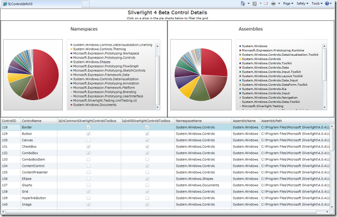Sort by IsInAllSilverlightControlsToolbox column header
The image size is (337, 217).
click(148, 121)
